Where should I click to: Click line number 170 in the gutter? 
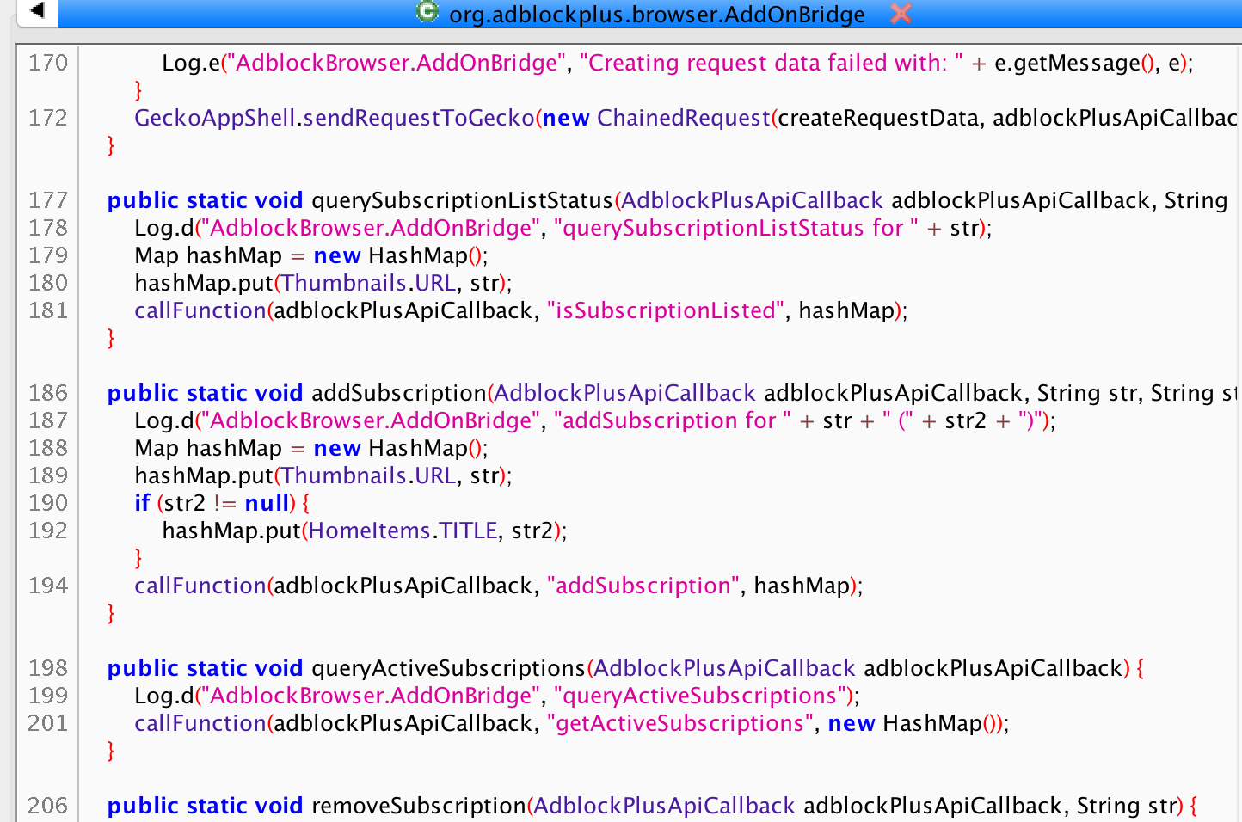48,63
